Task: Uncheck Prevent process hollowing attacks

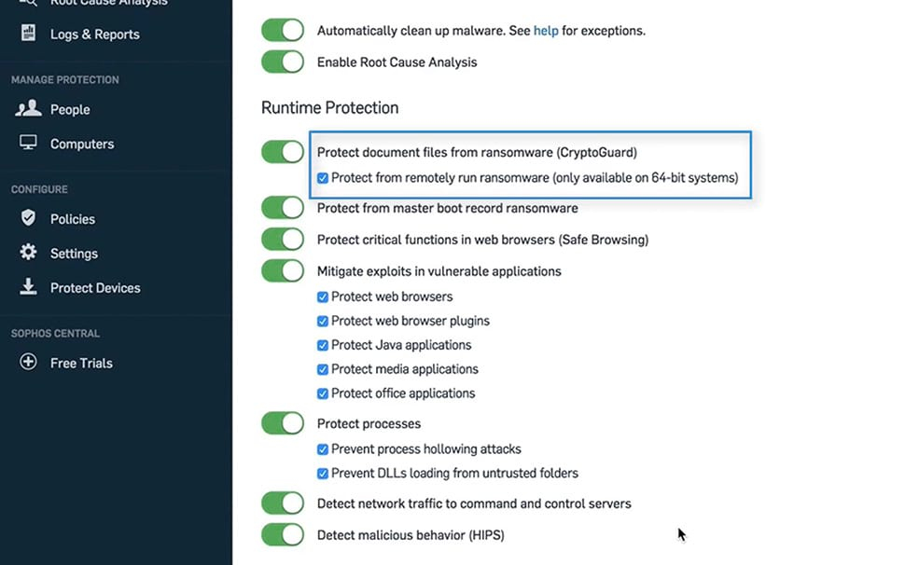Action: [x=322, y=448]
